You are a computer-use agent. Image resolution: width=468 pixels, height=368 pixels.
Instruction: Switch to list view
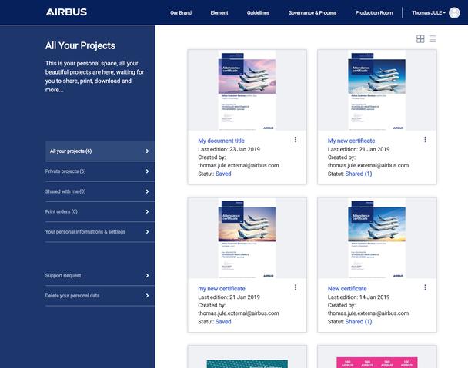pyautogui.click(x=433, y=38)
